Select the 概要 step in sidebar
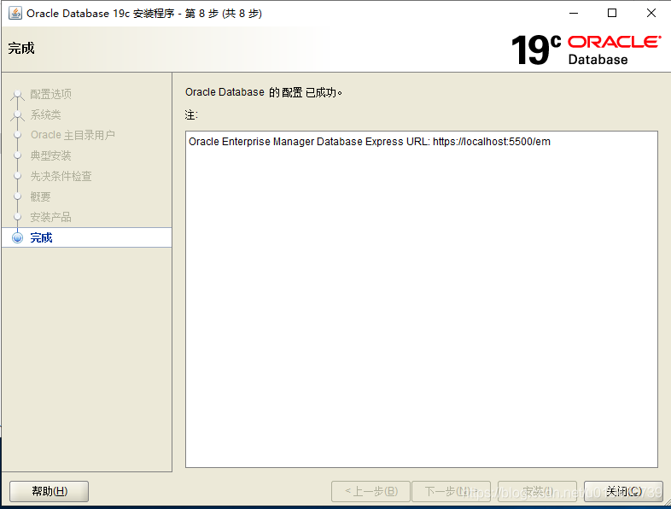Image resolution: width=671 pixels, height=509 pixels. coord(41,196)
